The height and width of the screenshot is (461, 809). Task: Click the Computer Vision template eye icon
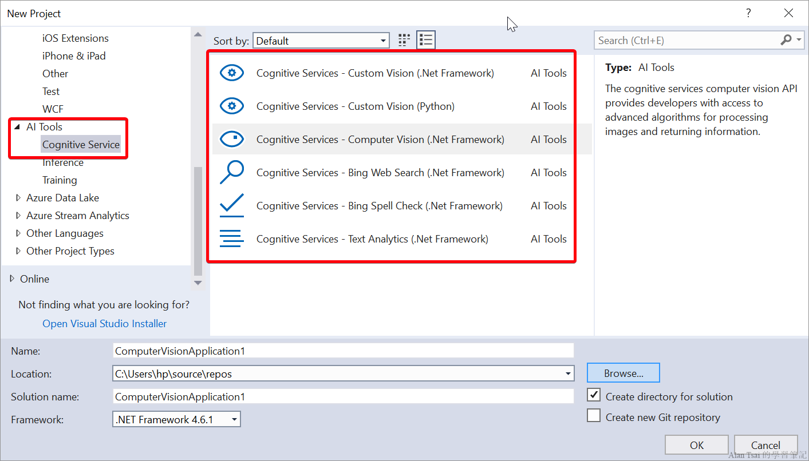(x=232, y=140)
